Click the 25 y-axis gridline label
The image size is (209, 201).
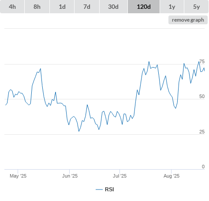202,132
